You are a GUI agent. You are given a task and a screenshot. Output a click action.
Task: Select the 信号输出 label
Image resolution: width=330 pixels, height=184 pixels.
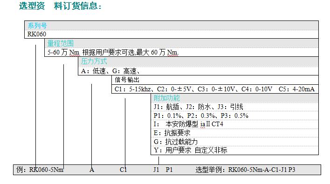(127, 80)
